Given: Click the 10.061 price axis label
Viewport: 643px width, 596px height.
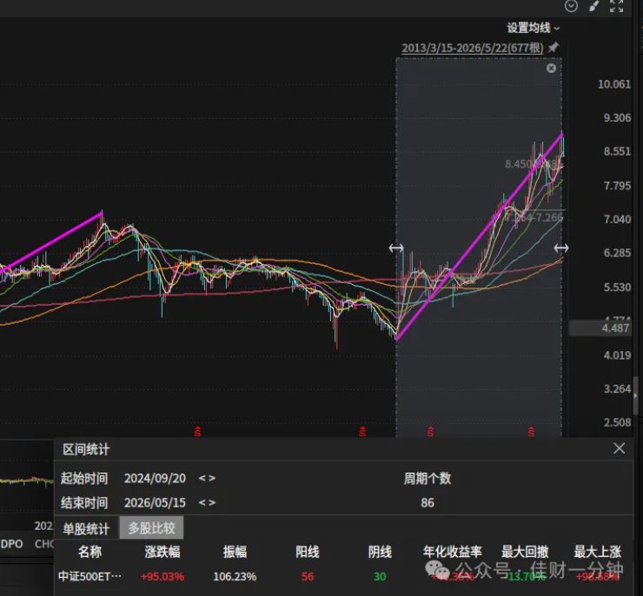Looking at the screenshot, I should pyautogui.click(x=614, y=84).
